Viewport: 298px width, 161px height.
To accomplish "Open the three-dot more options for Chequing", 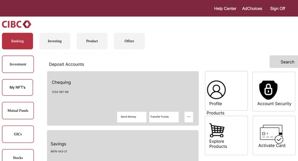I will click(189, 117).
